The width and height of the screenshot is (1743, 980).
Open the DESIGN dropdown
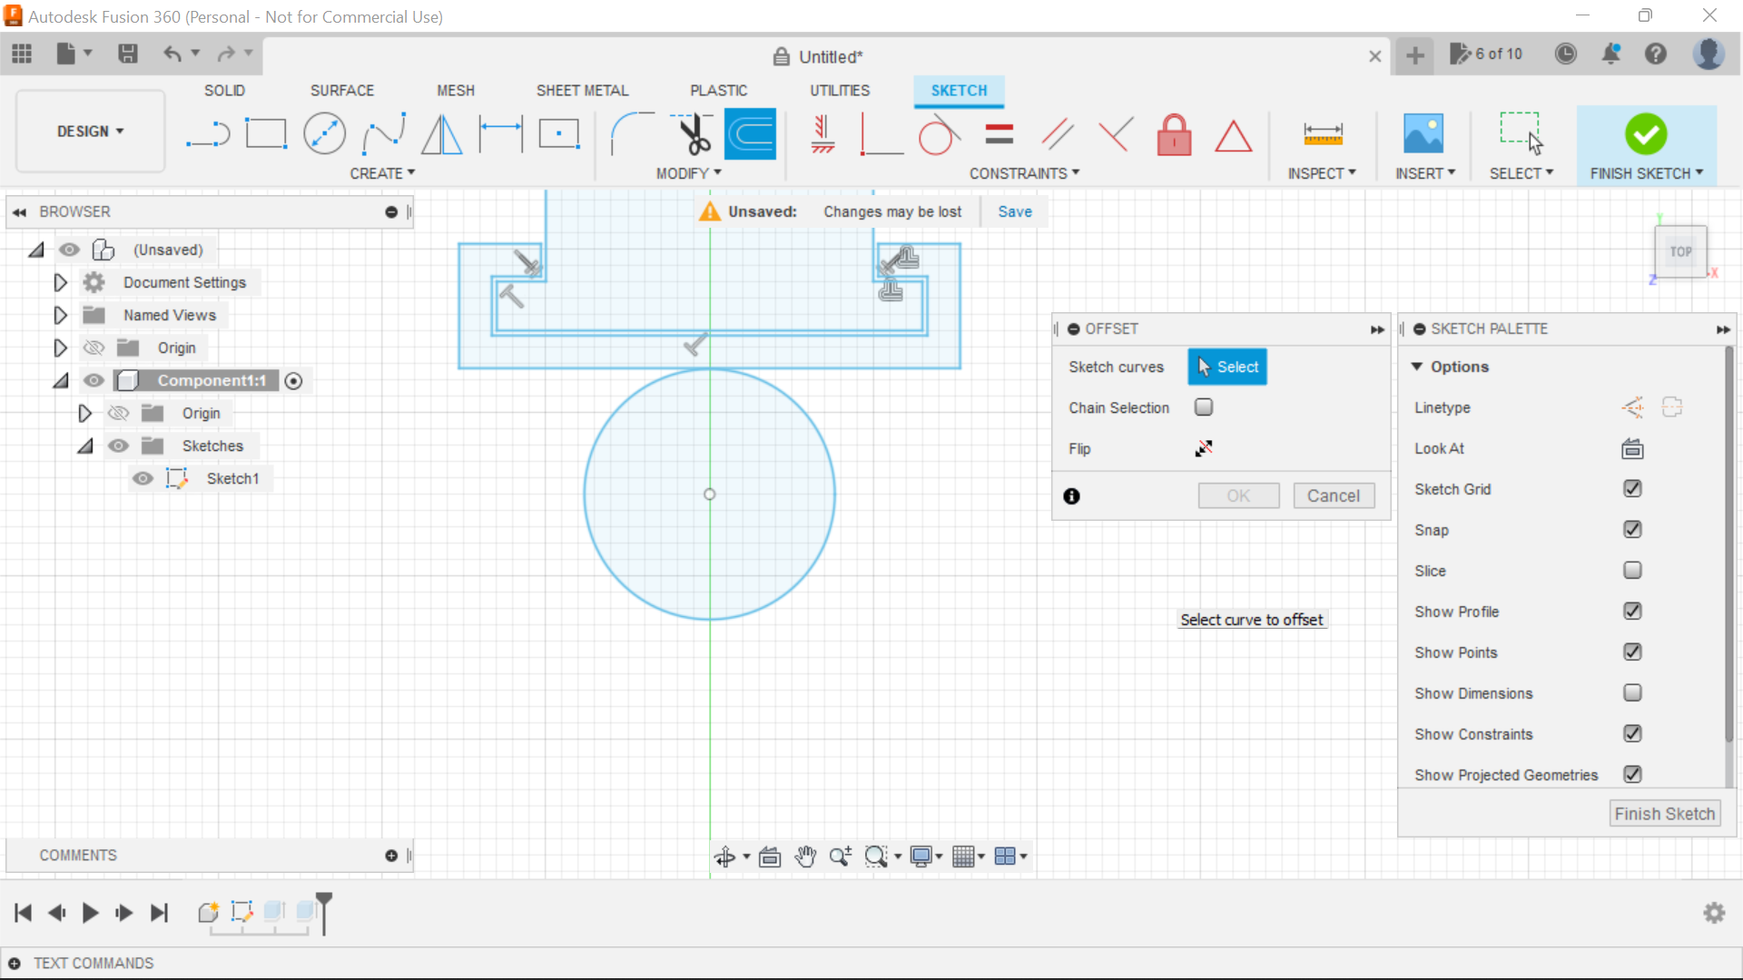pos(89,131)
